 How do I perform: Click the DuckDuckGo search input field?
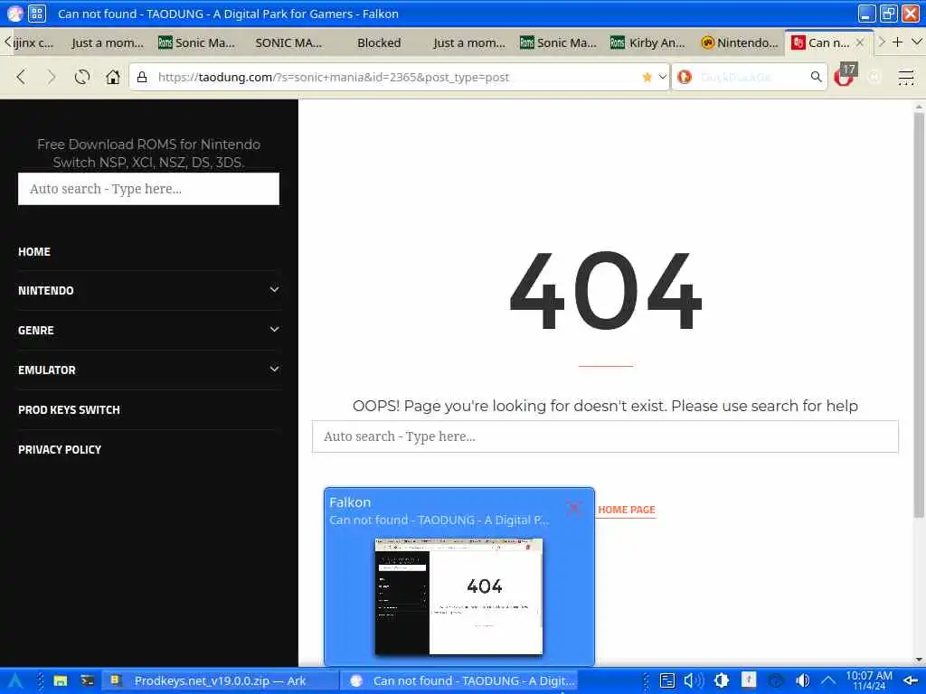[750, 77]
